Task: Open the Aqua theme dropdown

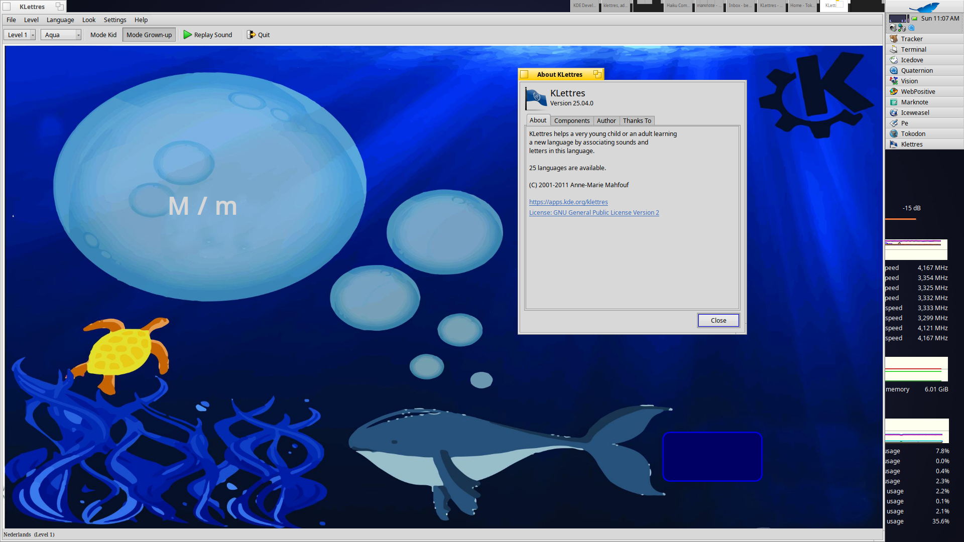Action: click(78, 35)
